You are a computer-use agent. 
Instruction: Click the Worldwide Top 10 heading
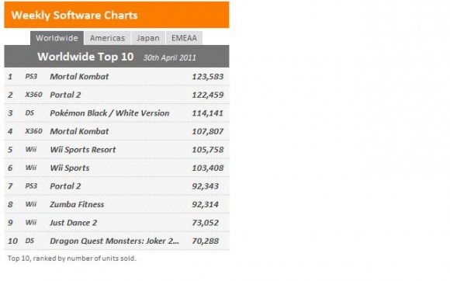(x=85, y=57)
